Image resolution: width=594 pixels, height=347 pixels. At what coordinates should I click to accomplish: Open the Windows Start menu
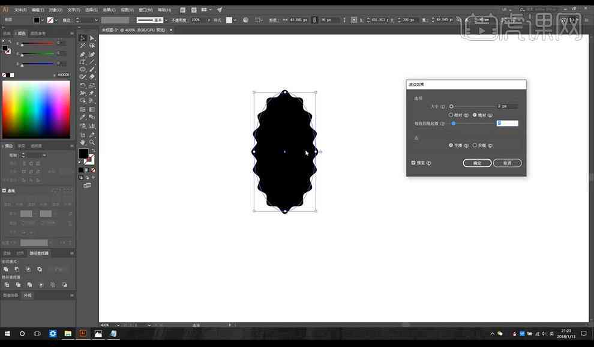(x=7, y=334)
